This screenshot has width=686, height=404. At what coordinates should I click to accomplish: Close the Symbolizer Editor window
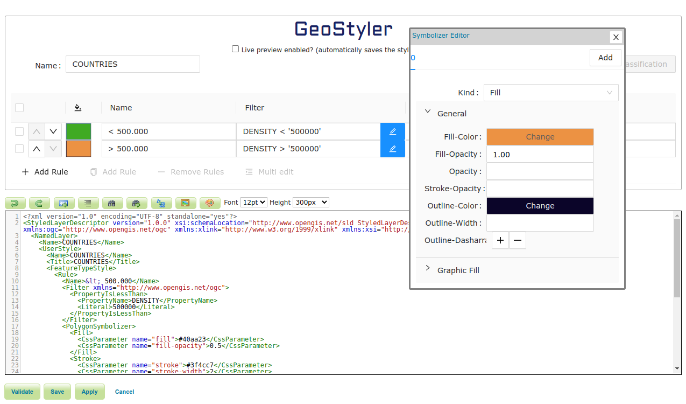617,37
